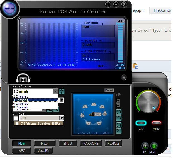
Task: Click the 1k equalizer band
Action: point(54,43)
